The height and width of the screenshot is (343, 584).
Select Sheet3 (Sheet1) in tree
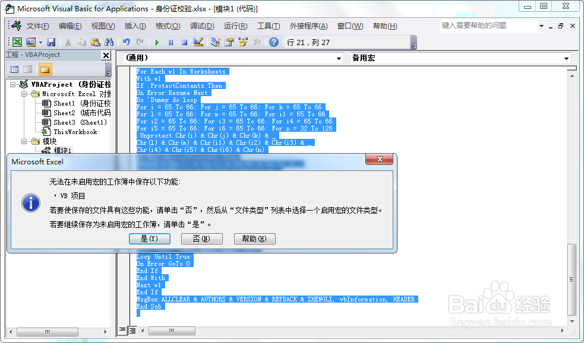74,122
